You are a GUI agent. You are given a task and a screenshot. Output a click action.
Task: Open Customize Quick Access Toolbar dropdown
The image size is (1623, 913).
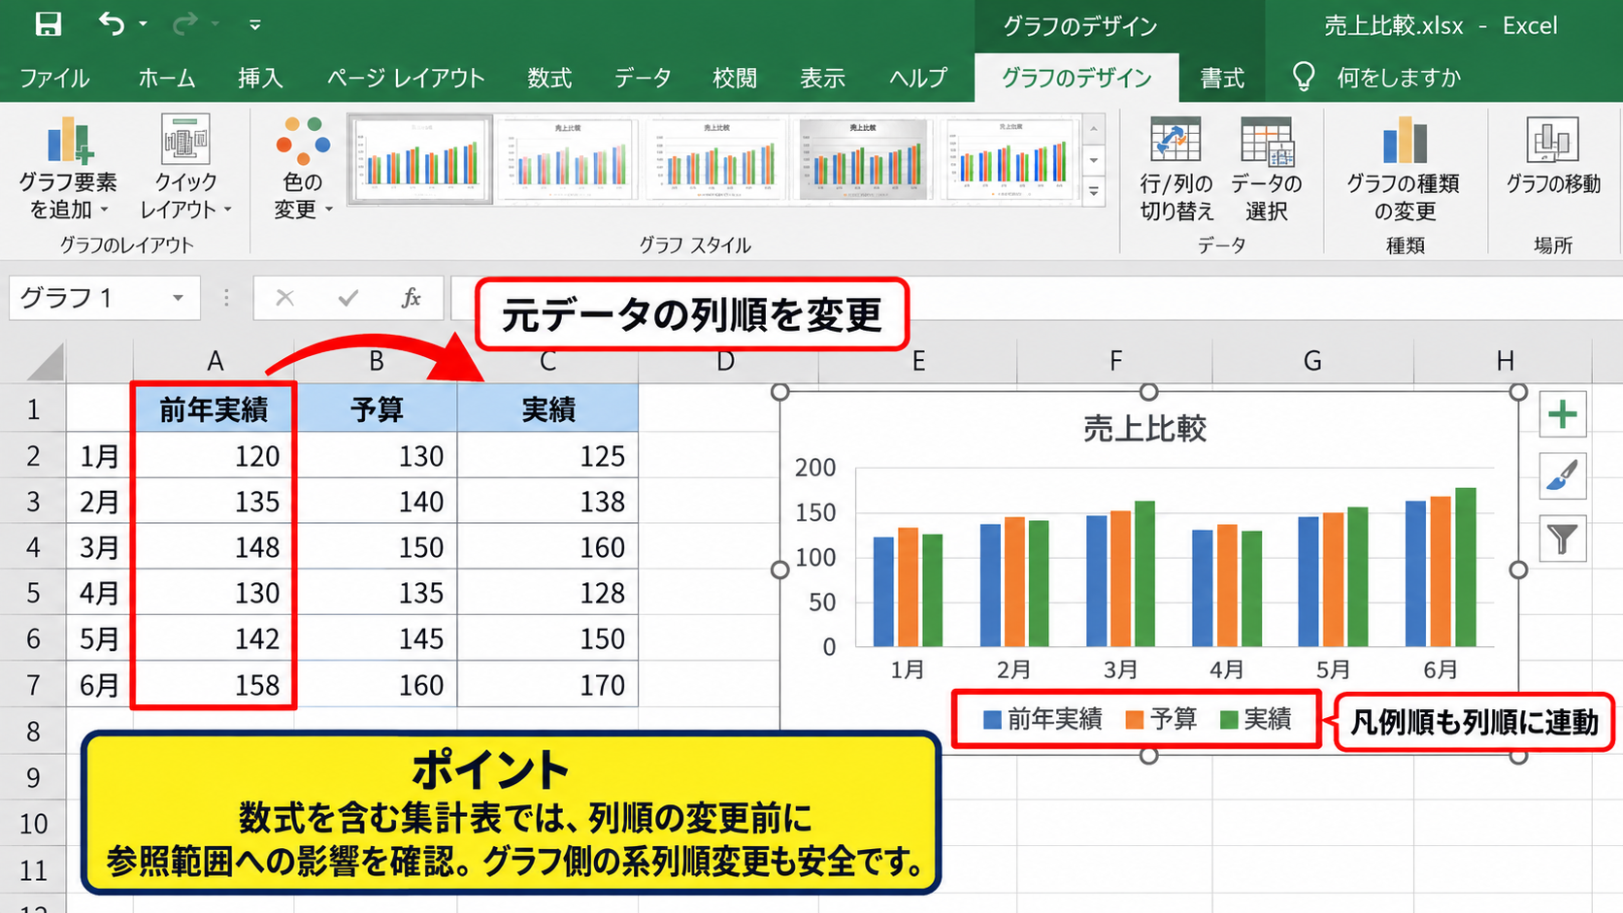254,25
